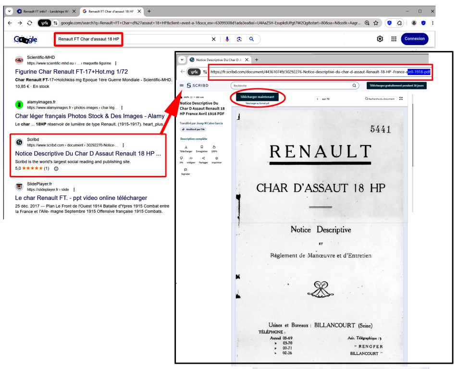Open the tab search dropdown chevron
Viewport: 458px width, 369px height.
(10, 11)
